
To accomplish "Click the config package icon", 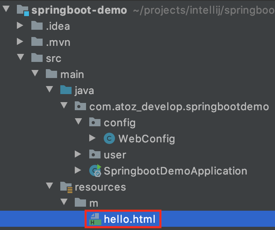I will tap(95, 122).
